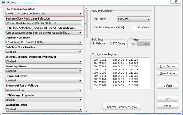Expand the Watchdog Timer dropdown
The width and height of the screenshot is (183, 115).
coord(44,109)
